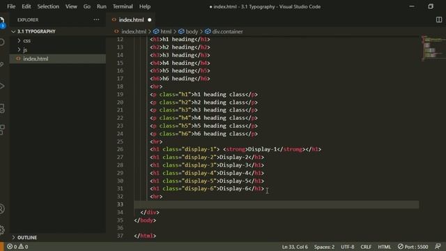Open the View menu
Image resolution: width=446 pixels, height=251 pixels.
pos(71,6)
